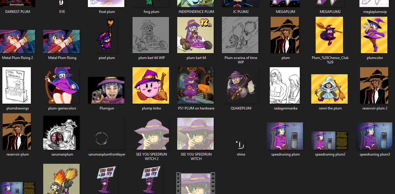
Task: Click the 'Metal Plum Rising 2' file name
Action: pos(18,58)
